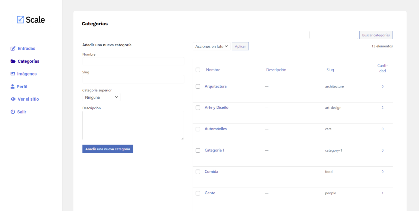Open the Arte y Diseño category link
This screenshot has width=419, height=211.
click(x=217, y=107)
